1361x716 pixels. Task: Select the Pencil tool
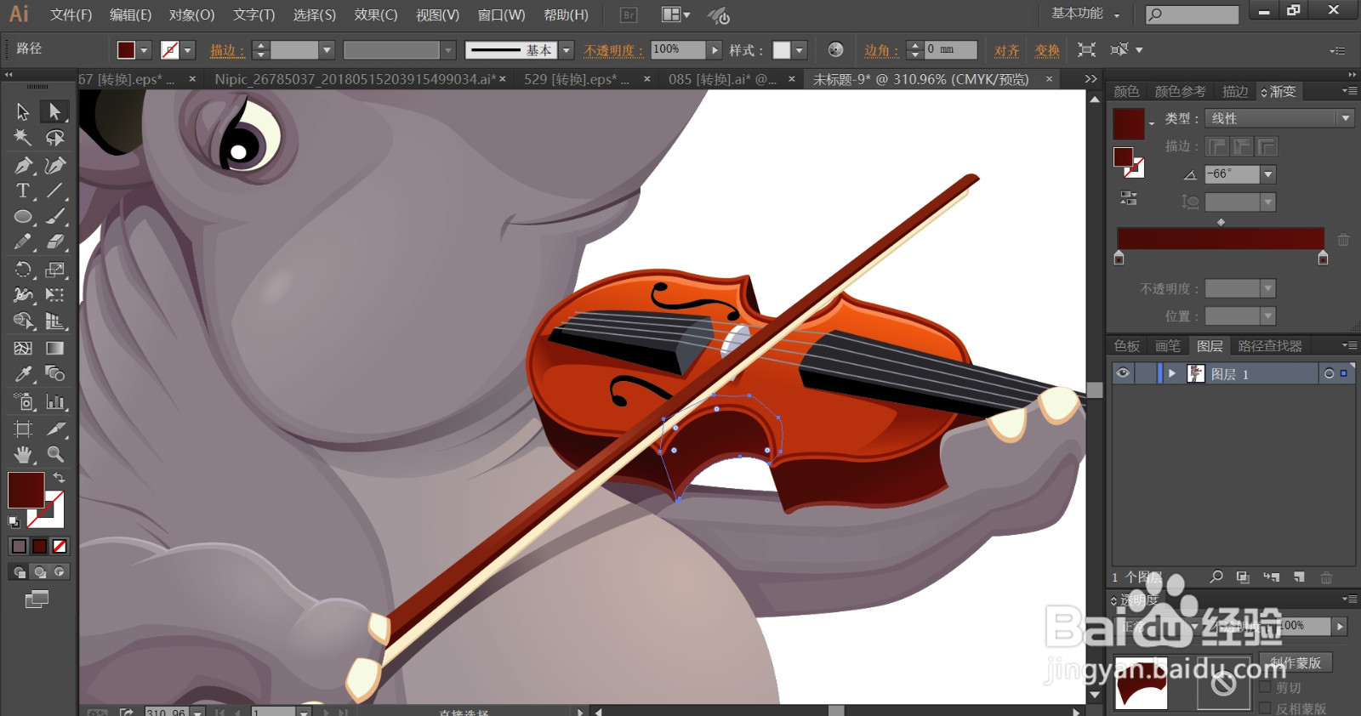pos(23,242)
